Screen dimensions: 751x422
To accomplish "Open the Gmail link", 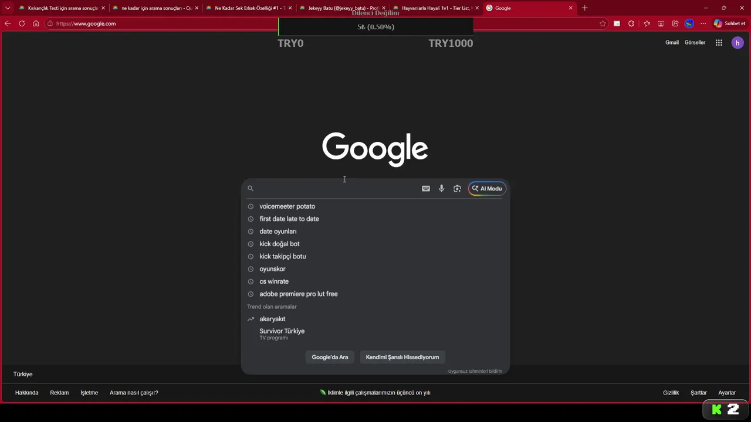I will pyautogui.click(x=672, y=43).
